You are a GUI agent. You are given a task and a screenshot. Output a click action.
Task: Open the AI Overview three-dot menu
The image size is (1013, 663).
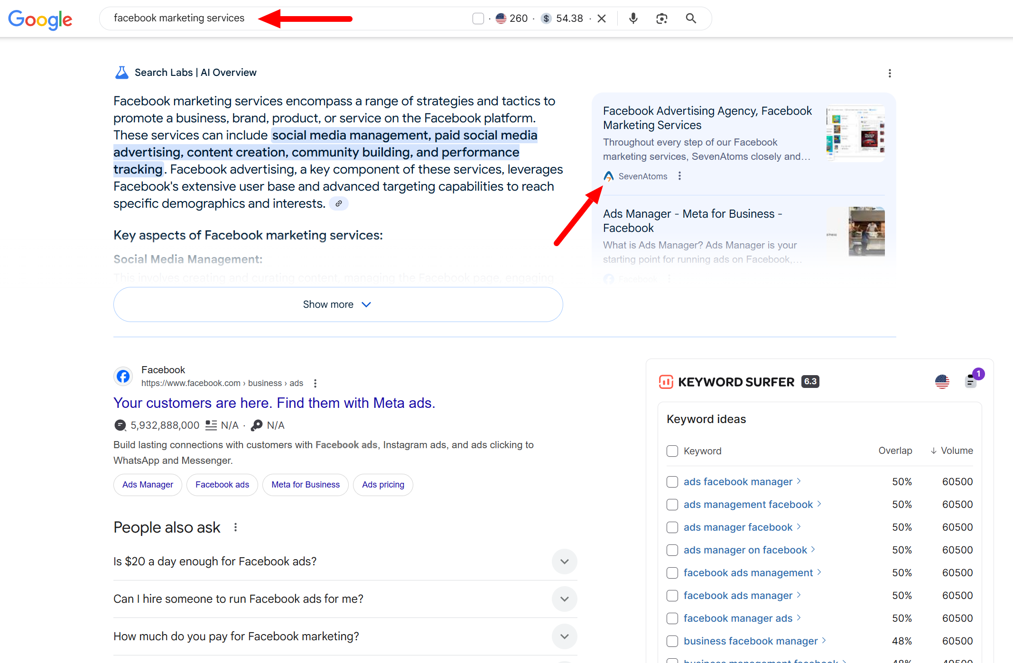(x=890, y=73)
